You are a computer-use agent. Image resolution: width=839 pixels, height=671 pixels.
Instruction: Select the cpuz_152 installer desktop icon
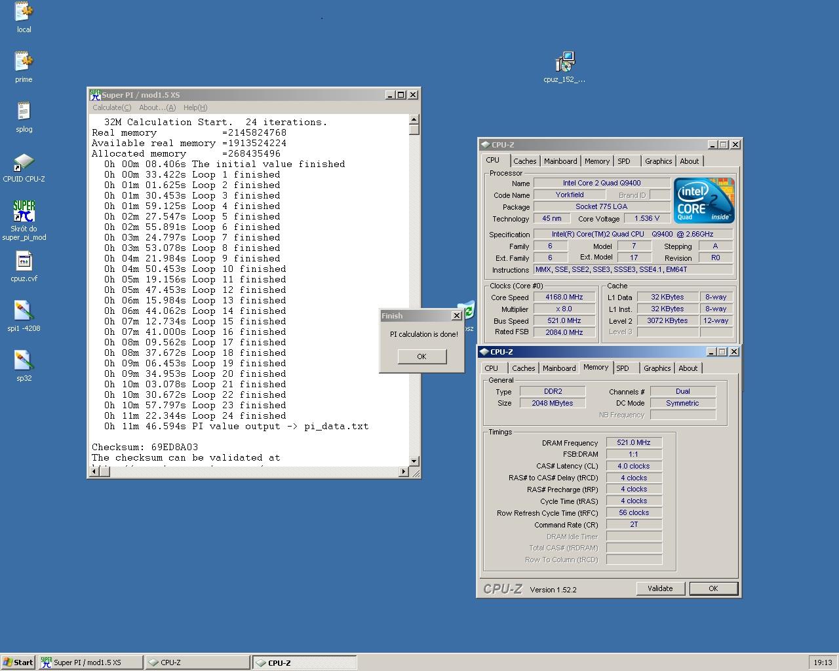[564, 67]
